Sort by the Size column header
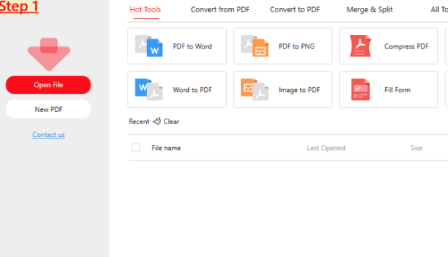The image size is (448, 257). click(x=417, y=148)
